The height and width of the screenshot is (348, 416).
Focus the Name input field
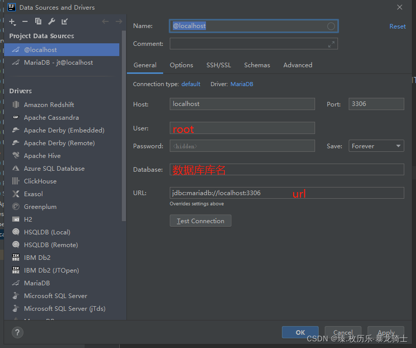point(254,26)
